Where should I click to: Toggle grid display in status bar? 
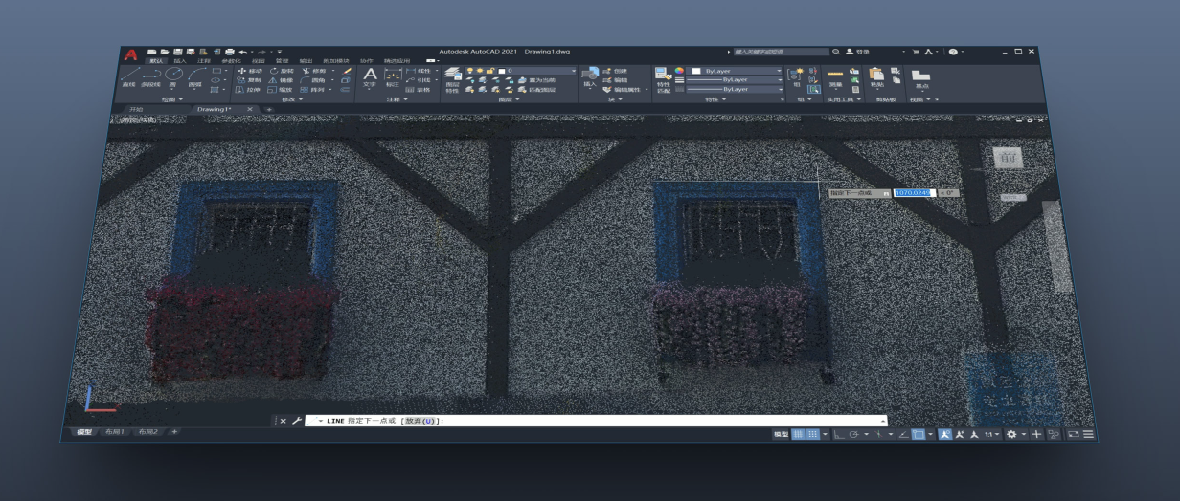click(x=800, y=434)
